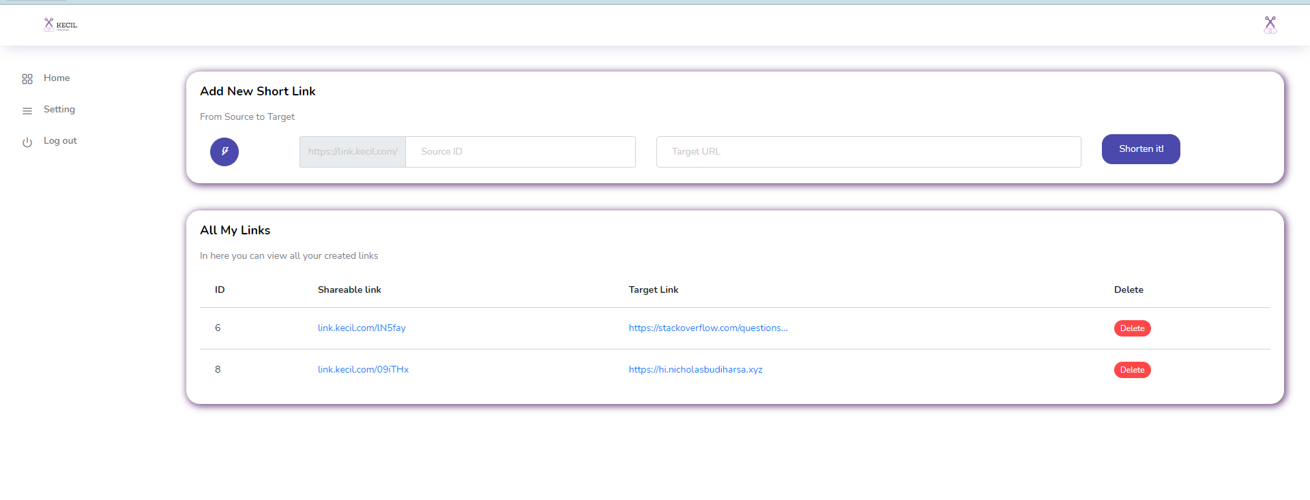The height and width of the screenshot is (500, 1310).
Task: Click the Log out power icon
Action: click(x=27, y=142)
